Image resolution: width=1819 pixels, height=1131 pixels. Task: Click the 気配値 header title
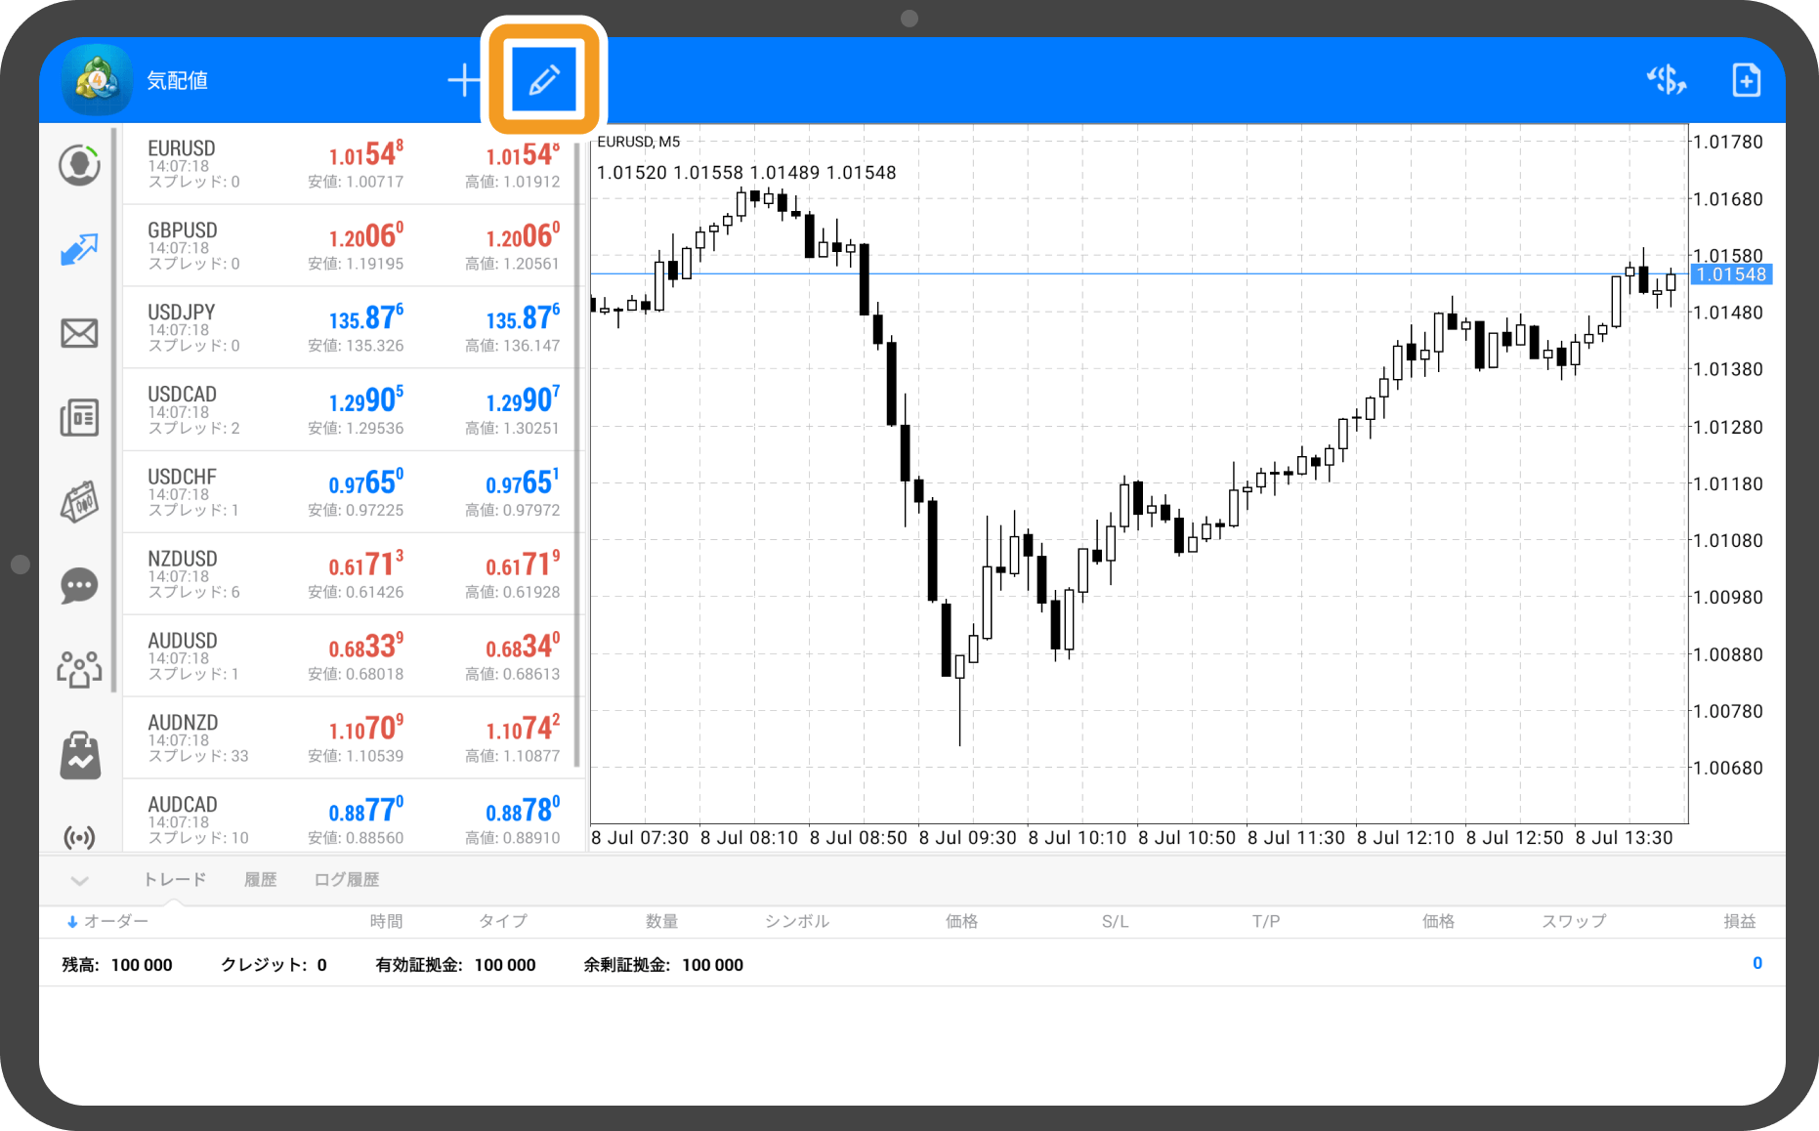[178, 80]
